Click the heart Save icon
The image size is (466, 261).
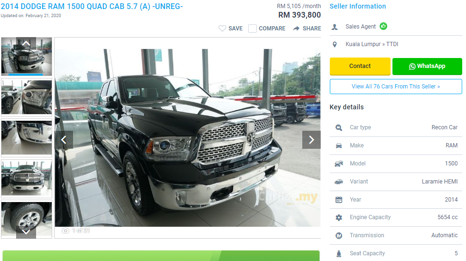(222, 29)
